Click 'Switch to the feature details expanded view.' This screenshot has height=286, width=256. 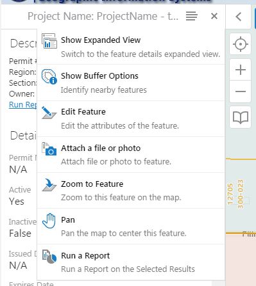click(141, 54)
